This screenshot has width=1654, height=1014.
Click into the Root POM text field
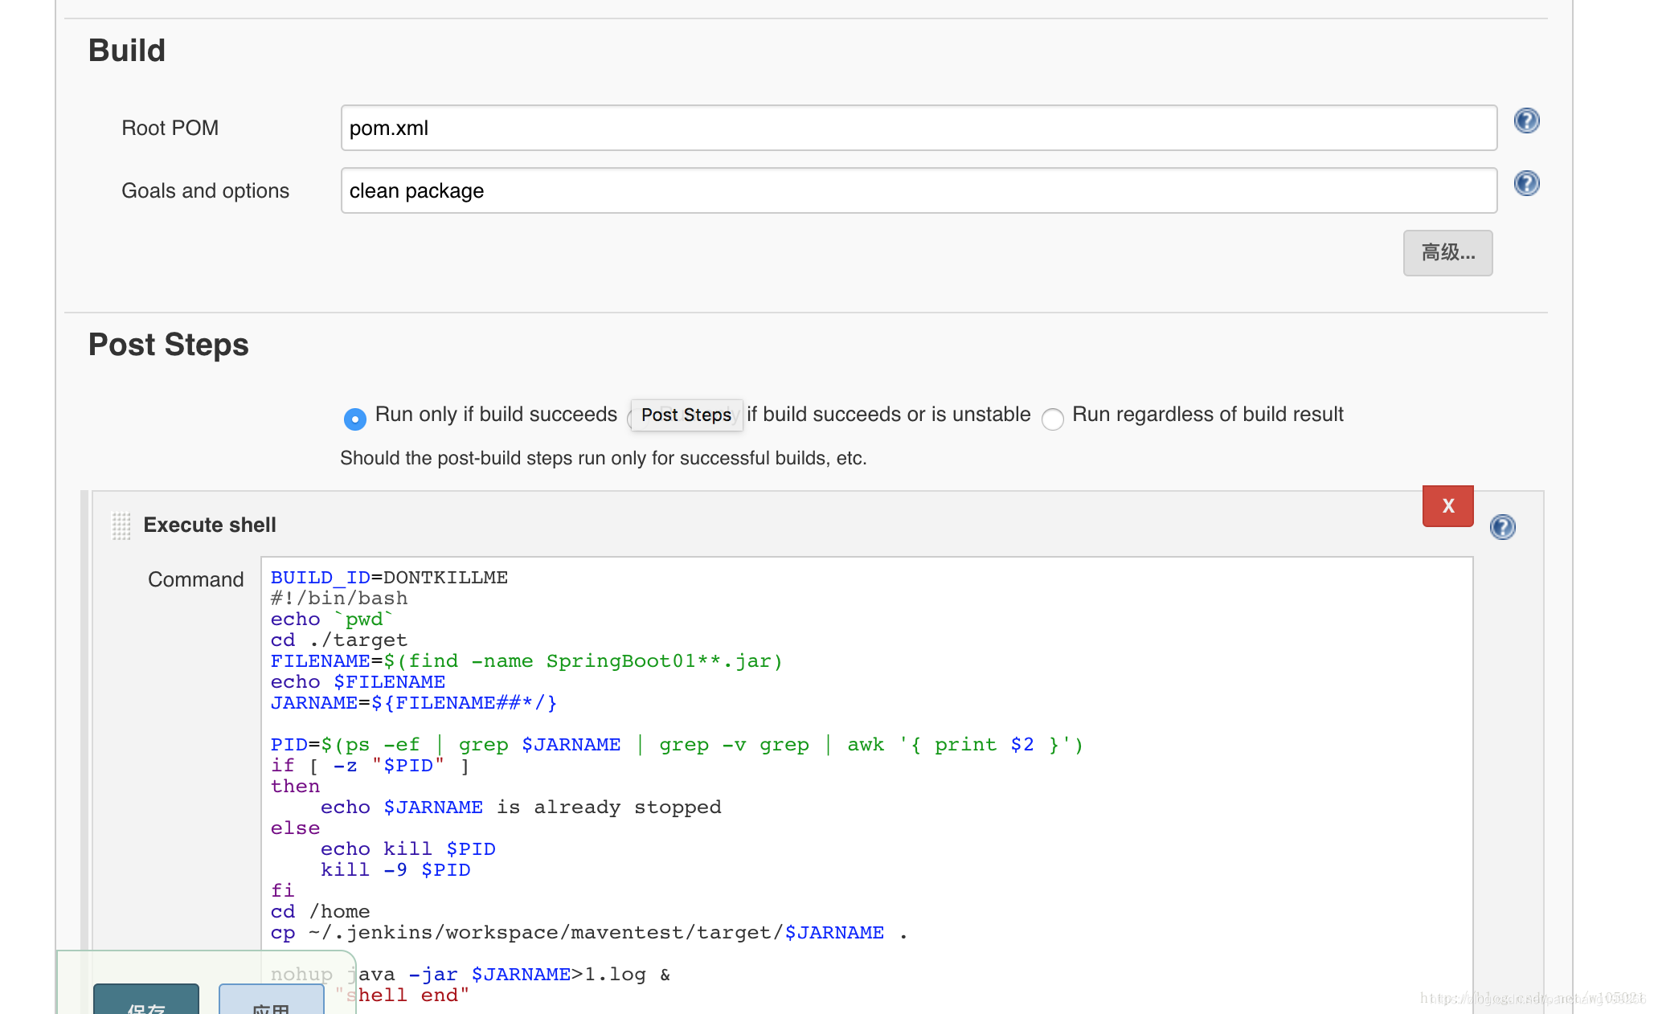click(918, 128)
